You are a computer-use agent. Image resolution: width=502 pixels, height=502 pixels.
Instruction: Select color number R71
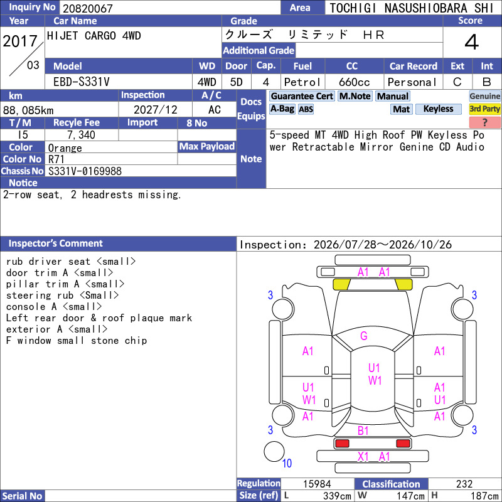pos(56,159)
